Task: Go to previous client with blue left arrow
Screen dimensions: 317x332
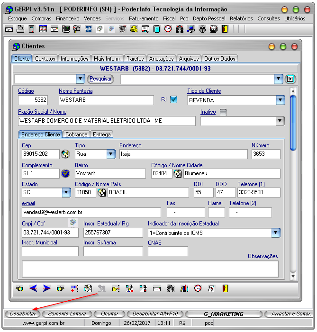Action: click(x=33, y=288)
